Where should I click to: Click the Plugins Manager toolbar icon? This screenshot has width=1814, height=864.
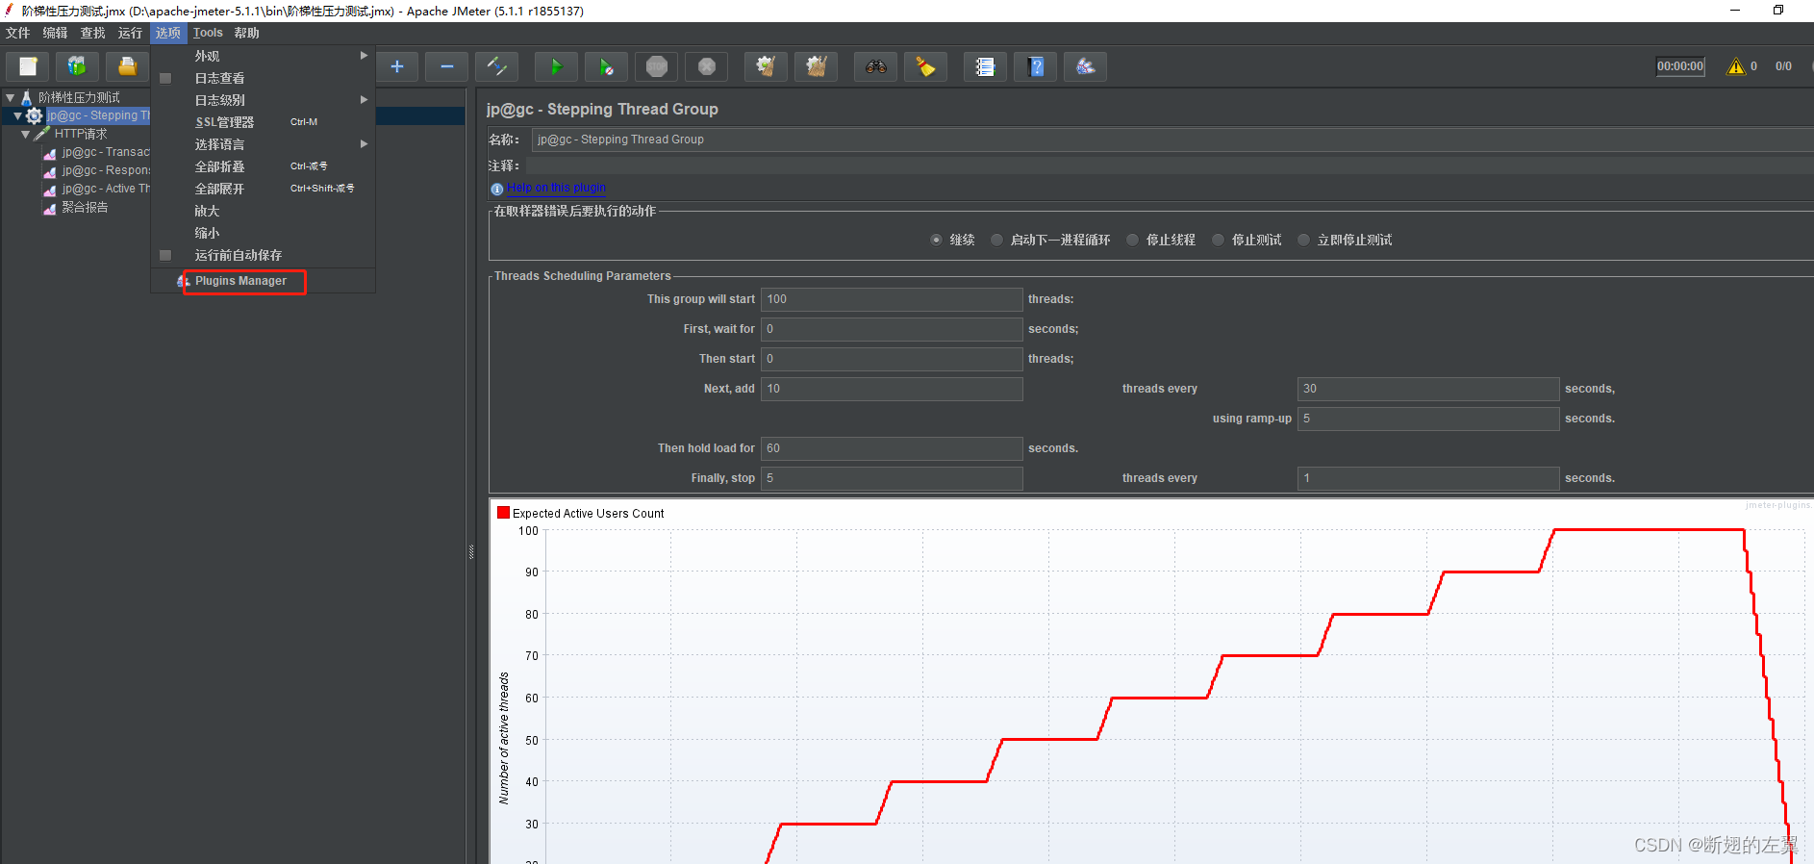pyautogui.click(x=1085, y=66)
